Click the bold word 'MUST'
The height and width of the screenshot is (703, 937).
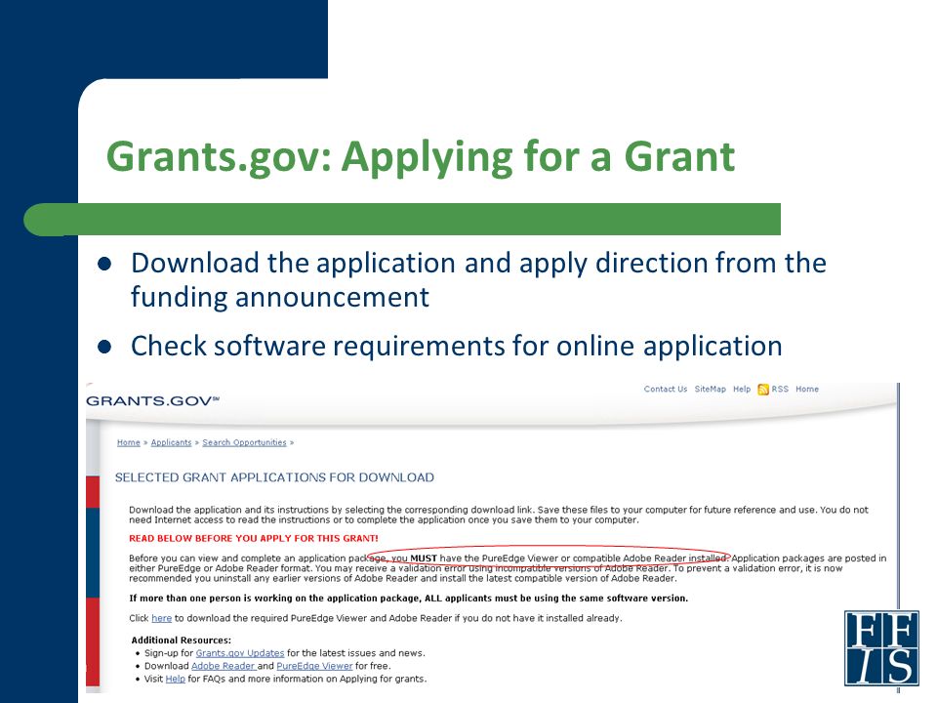(x=424, y=558)
